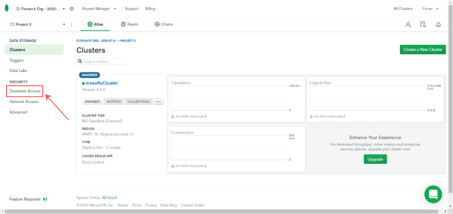This screenshot has height=214, width=453.
Task: Switch to the Atlas tab
Action: point(95,25)
